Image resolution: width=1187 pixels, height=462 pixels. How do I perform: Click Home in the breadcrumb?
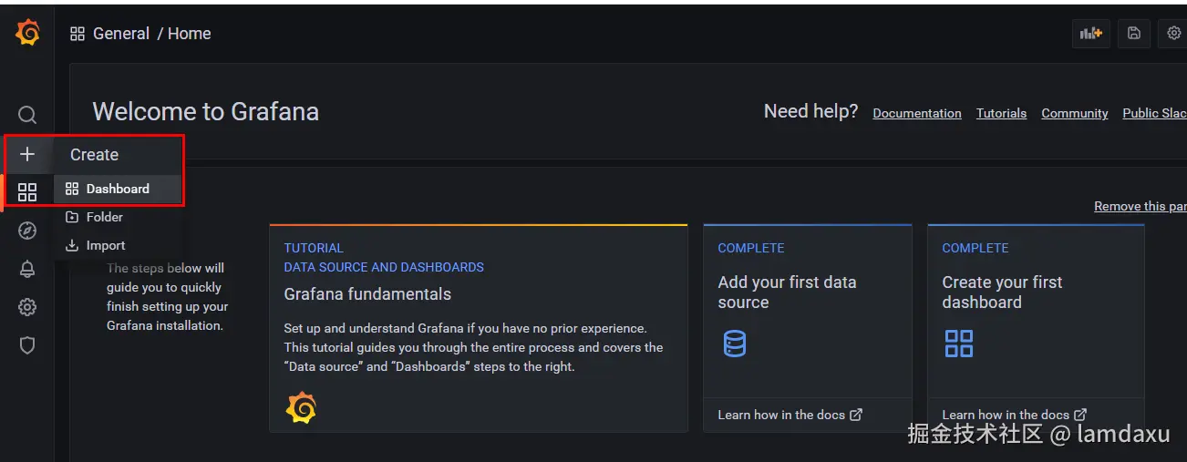tap(190, 34)
